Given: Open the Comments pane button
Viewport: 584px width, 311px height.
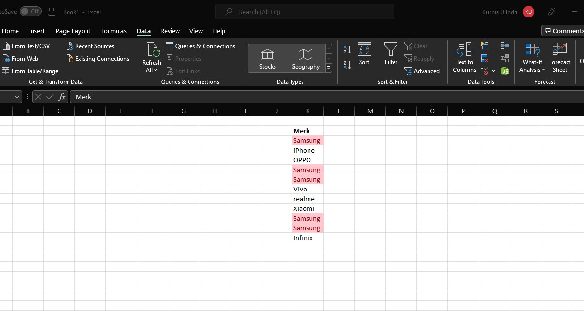Looking at the screenshot, I should pos(563,31).
